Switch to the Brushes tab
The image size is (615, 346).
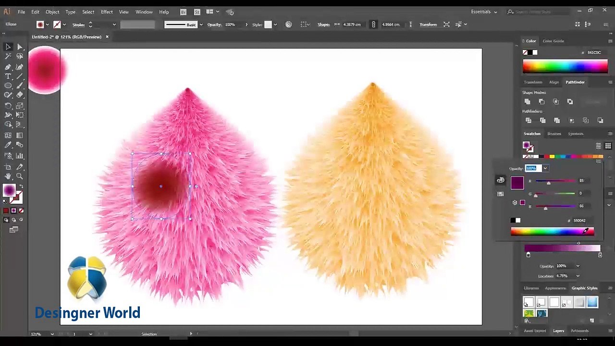pos(554,134)
